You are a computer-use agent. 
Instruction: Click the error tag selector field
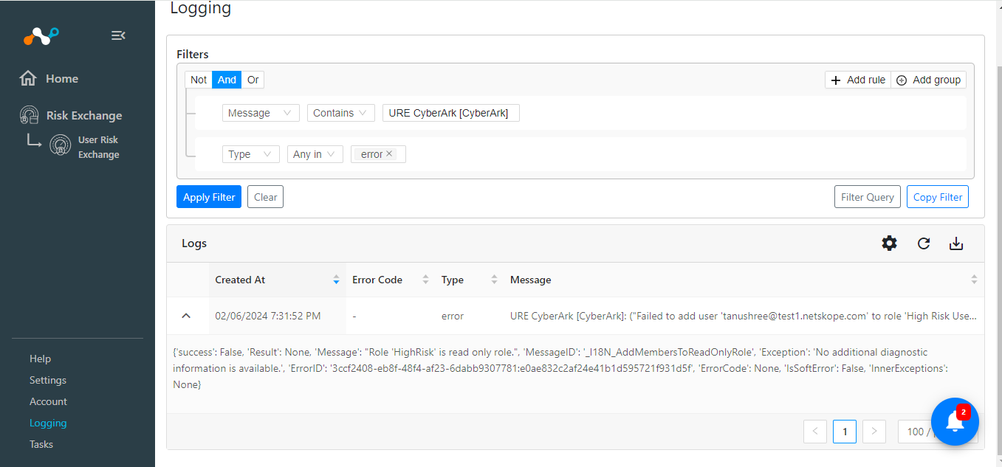[378, 154]
